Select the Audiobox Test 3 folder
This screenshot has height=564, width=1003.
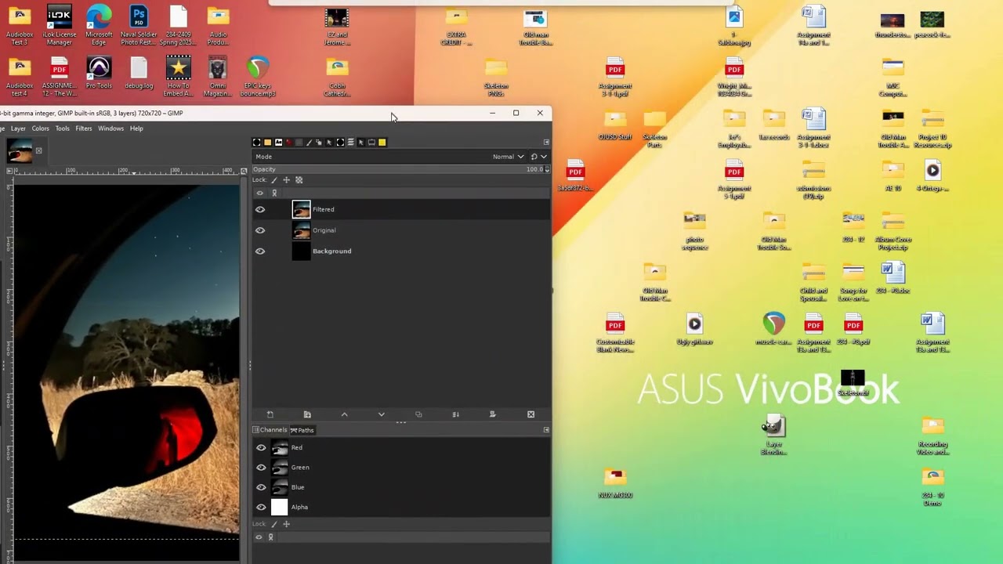pyautogui.click(x=20, y=25)
